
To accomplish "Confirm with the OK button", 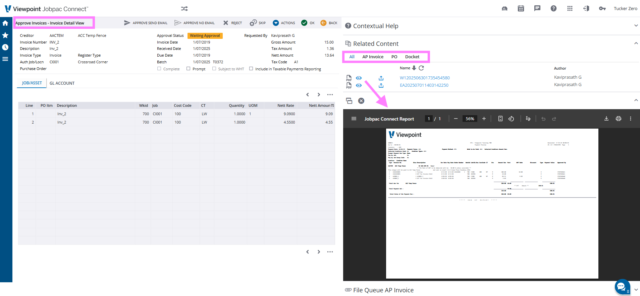I will [308, 23].
